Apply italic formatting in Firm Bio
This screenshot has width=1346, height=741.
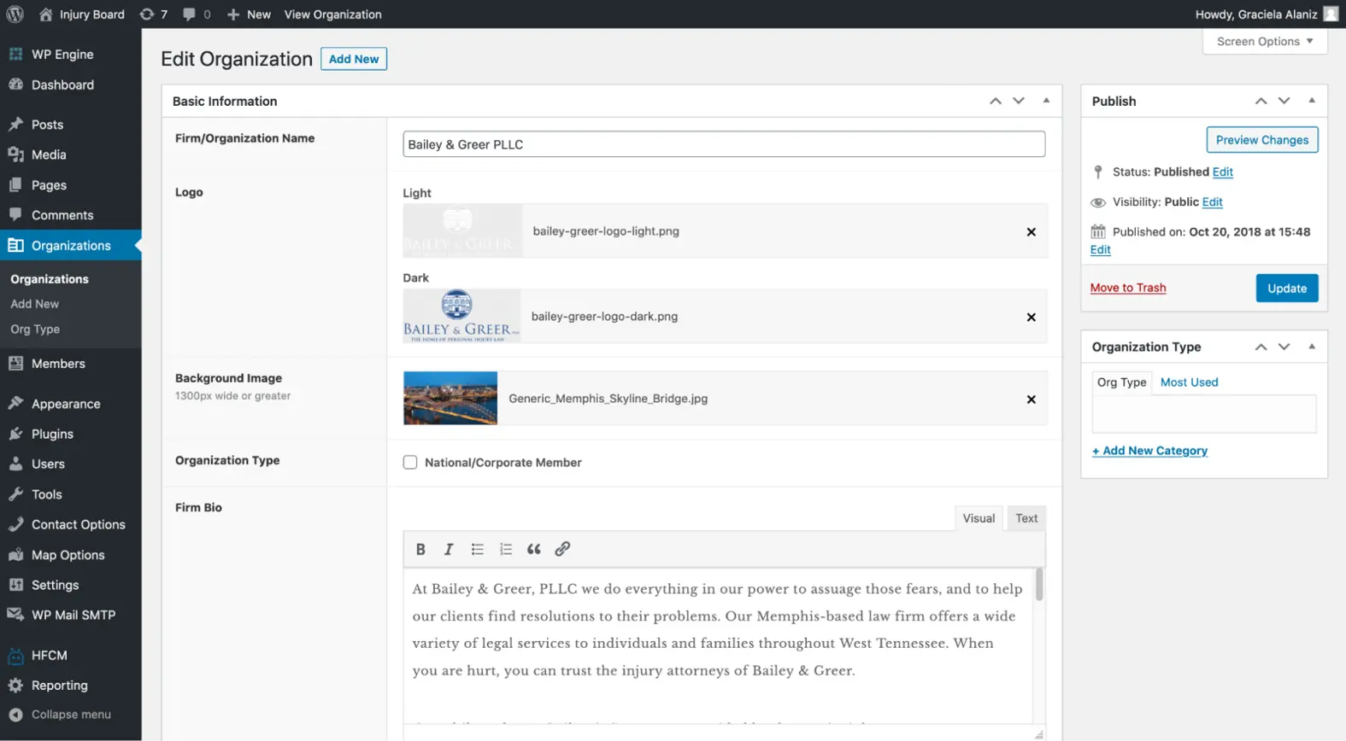tap(449, 550)
